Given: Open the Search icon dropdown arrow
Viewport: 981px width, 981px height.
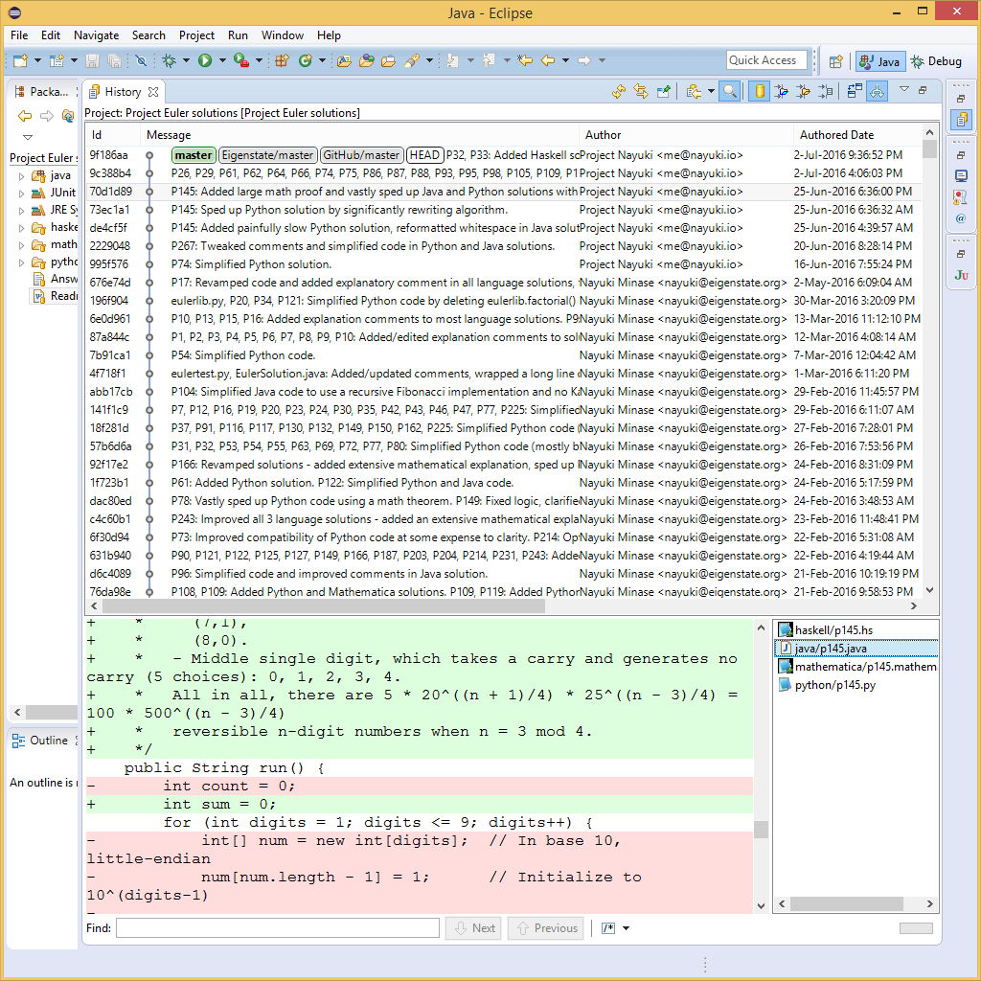Looking at the screenshot, I should [429, 60].
